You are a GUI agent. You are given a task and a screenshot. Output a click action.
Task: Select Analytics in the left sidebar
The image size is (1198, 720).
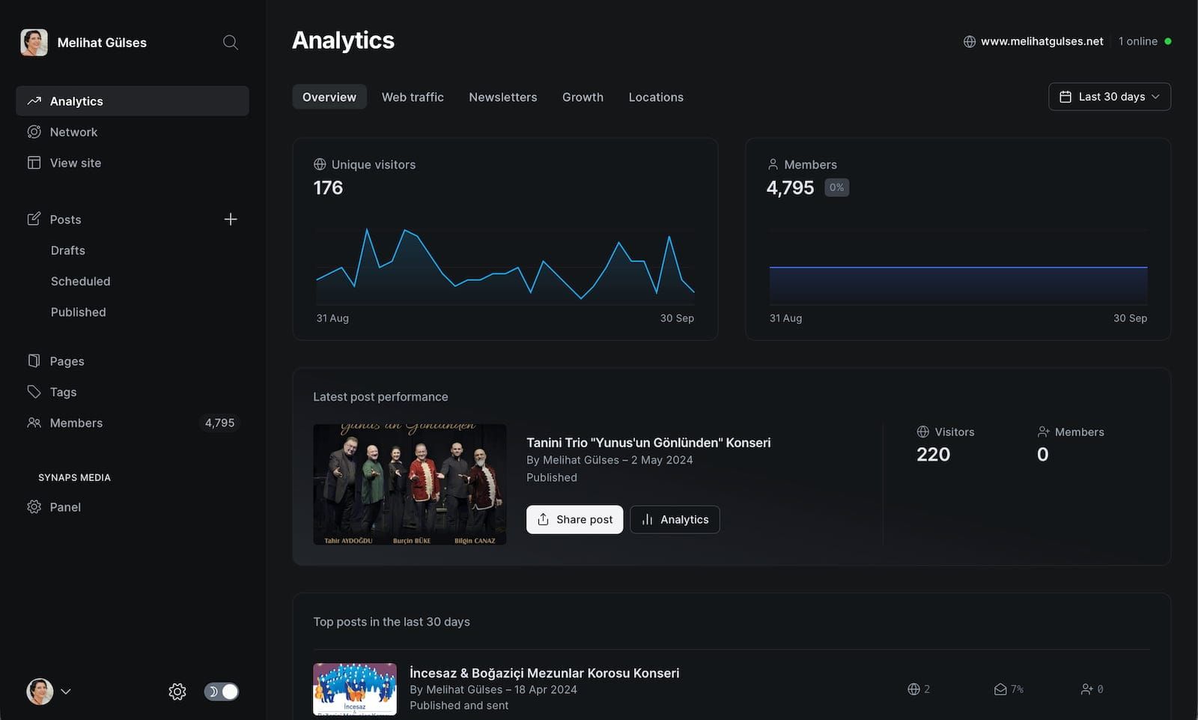76,100
